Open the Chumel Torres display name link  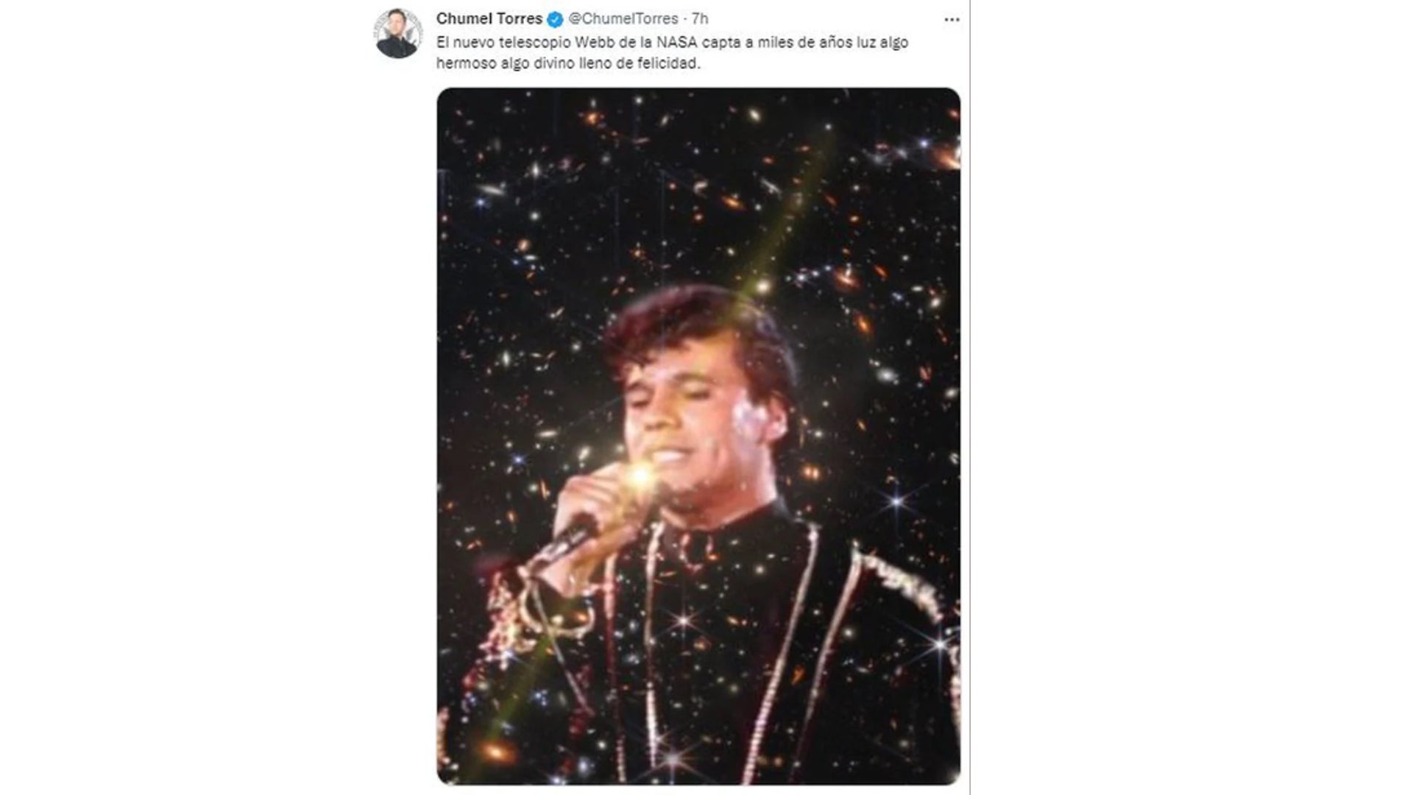[x=489, y=18]
